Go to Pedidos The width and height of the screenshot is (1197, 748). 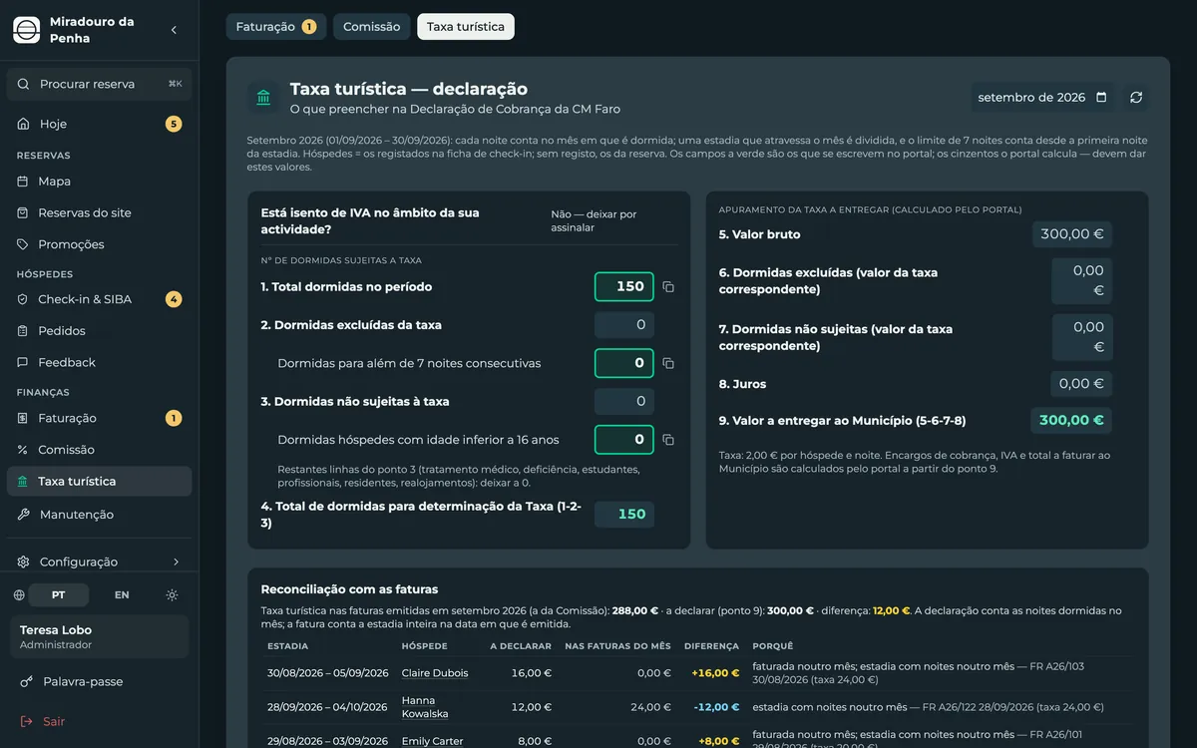tap(100, 331)
